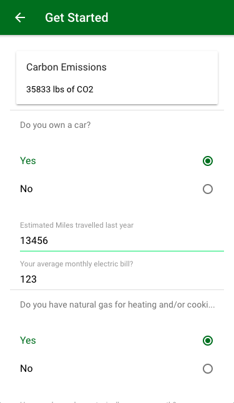Select the No radio circle for car ownership

click(208, 189)
